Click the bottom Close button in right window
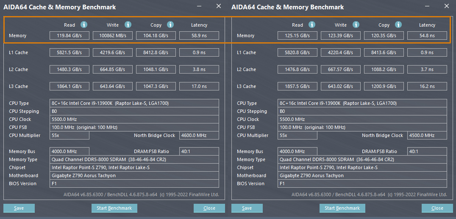This screenshot has width=456, height=219. pos(437,208)
